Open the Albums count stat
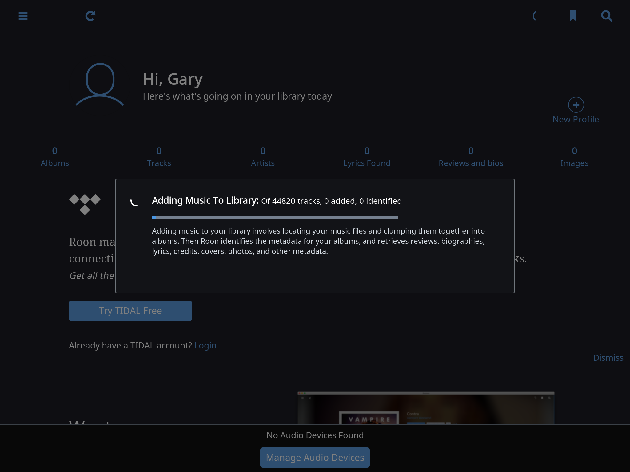Viewport: 630px width, 472px height. pos(55,157)
